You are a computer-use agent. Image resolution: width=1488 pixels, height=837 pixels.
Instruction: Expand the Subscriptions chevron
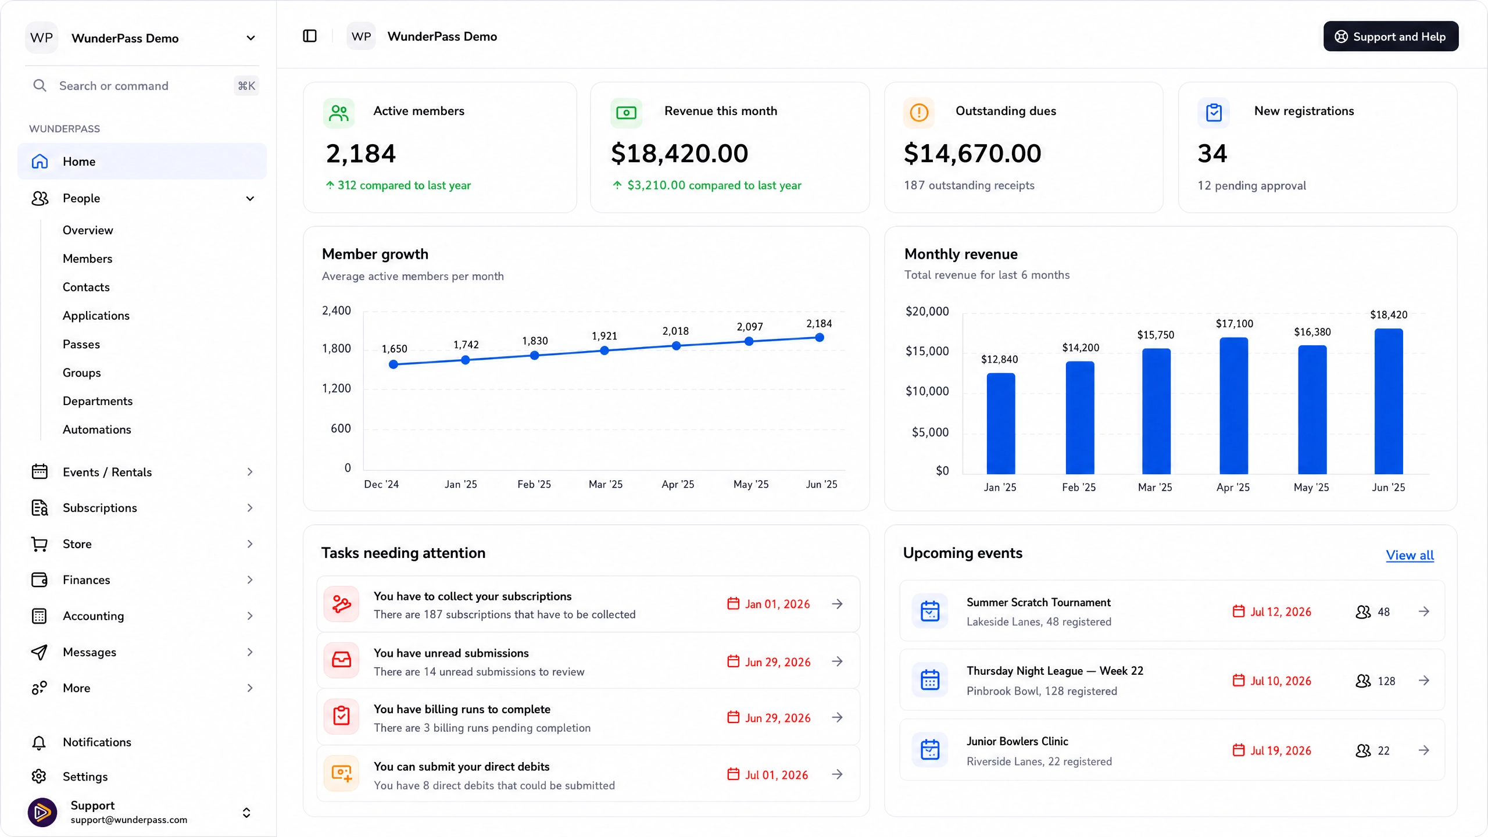click(250, 507)
